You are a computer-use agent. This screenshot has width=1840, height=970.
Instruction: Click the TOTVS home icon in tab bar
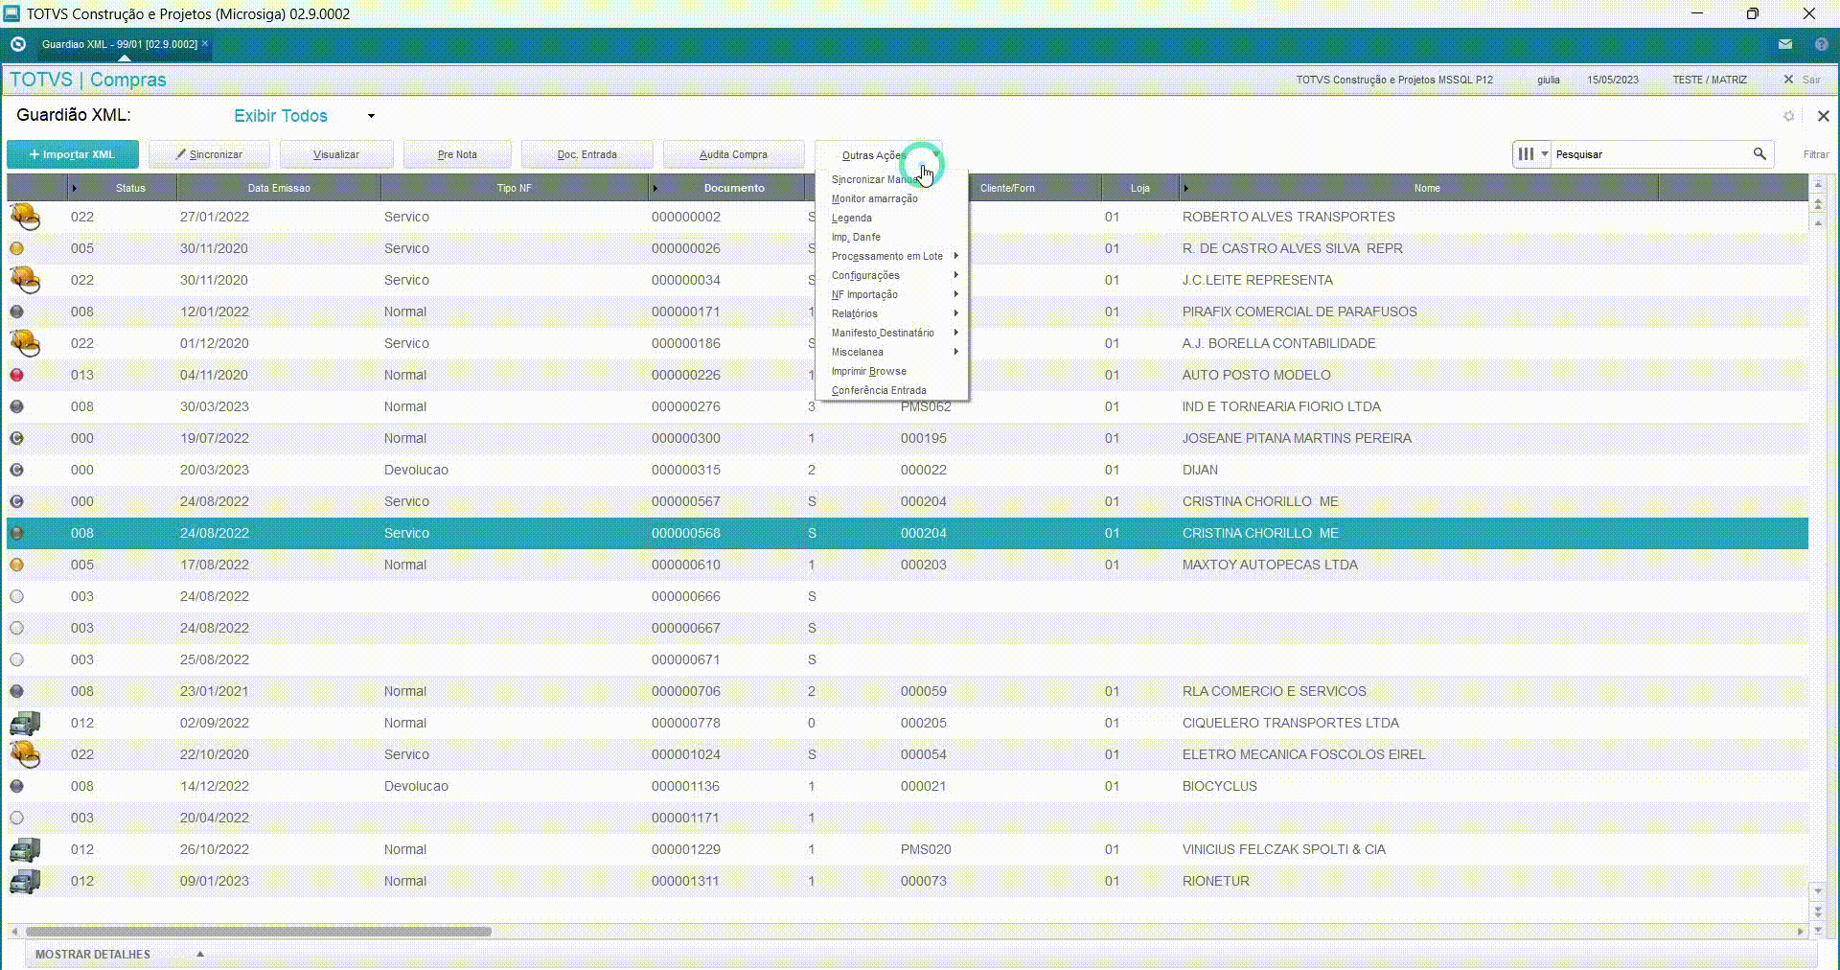17,44
